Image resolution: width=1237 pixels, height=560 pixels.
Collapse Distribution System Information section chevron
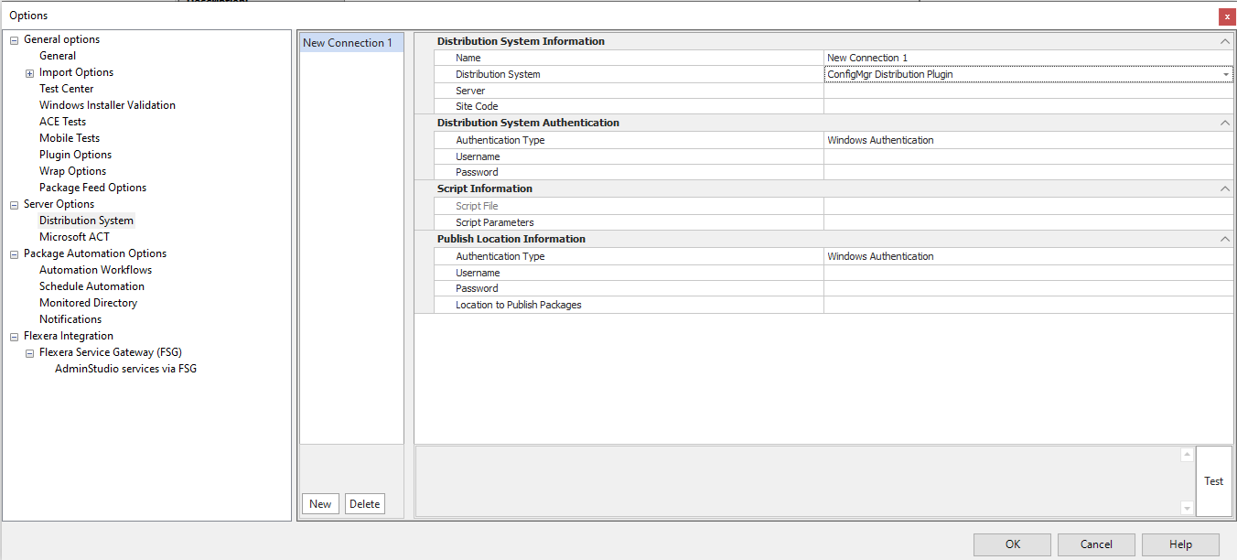pyautogui.click(x=1224, y=42)
